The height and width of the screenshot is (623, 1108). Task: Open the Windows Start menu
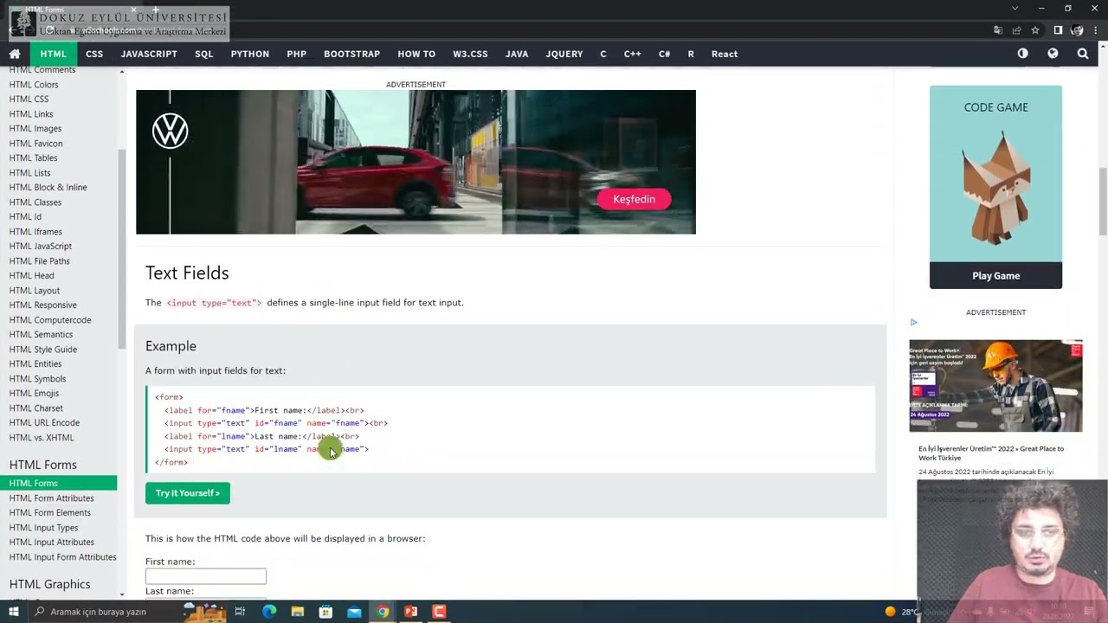(14, 612)
